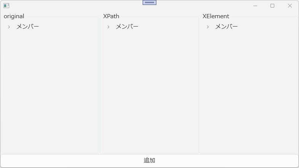Maximize the window
299x168 pixels.
point(272,6)
